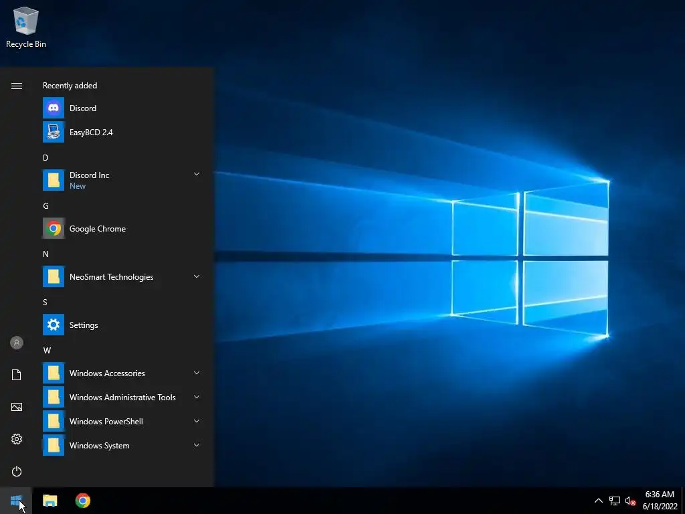685x514 pixels.
Task: Open Google Chrome from the taskbar
Action: (82, 501)
